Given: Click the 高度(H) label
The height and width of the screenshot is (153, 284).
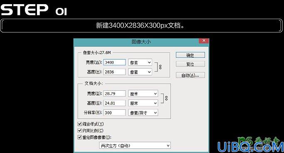Looking at the screenshot, I should pyautogui.click(x=94, y=72).
